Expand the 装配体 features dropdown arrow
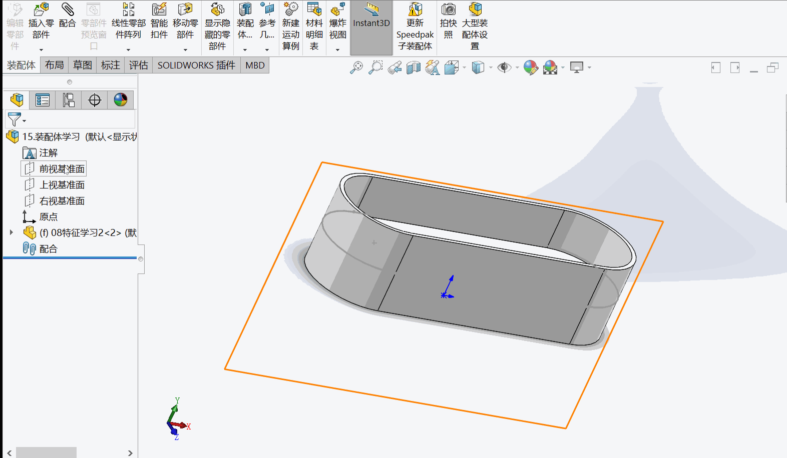The height and width of the screenshot is (458, 787). point(245,49)
